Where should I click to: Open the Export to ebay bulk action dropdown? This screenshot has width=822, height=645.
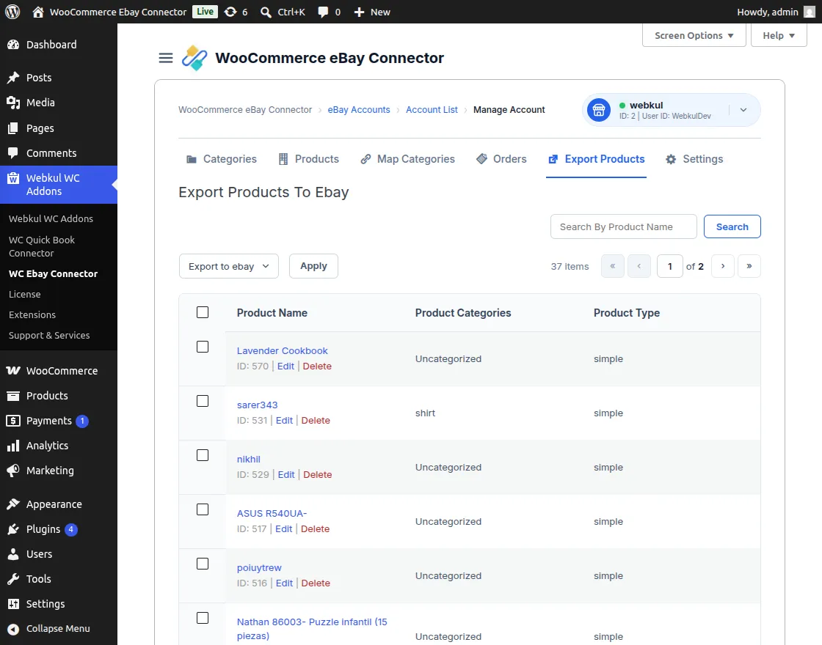click(229, 267)
